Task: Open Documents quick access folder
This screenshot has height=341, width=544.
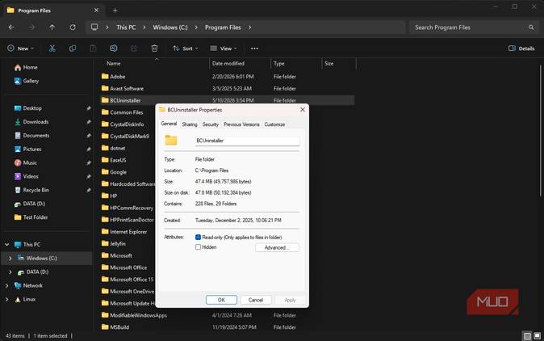Action: tap(31, 136)
